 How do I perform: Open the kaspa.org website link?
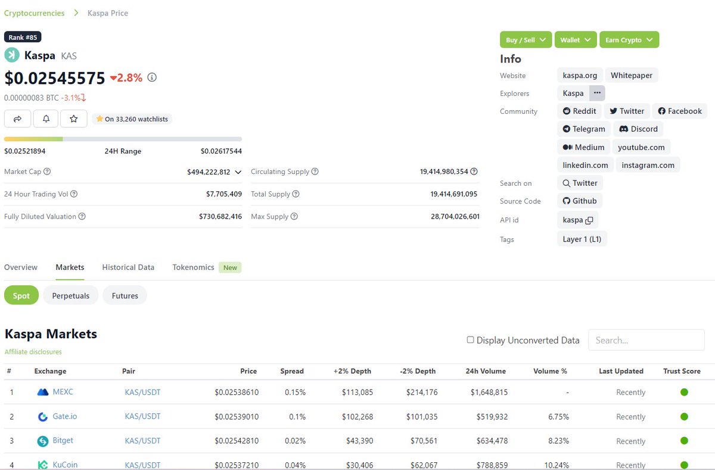pos(580,76)
